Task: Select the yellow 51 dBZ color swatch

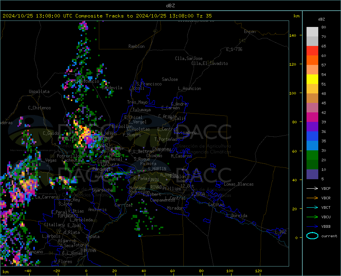Action: coord(312,79)
